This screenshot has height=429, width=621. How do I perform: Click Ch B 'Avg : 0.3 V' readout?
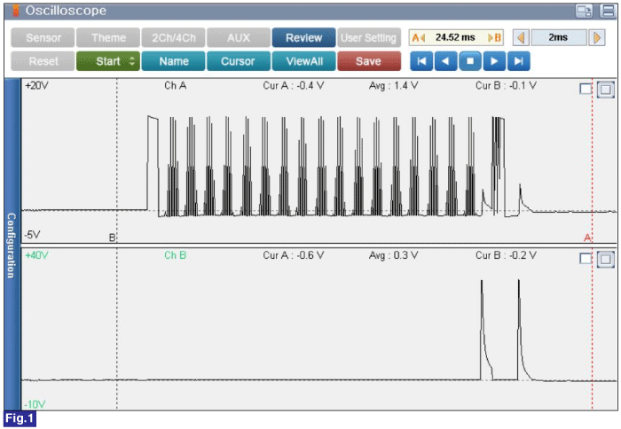[x=393, y=255]
